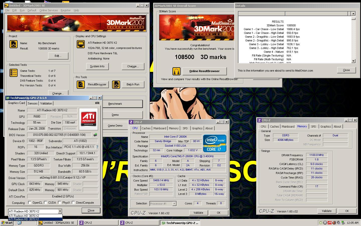
Task: Open the Register menu
Action: click(x=66, y=10)
